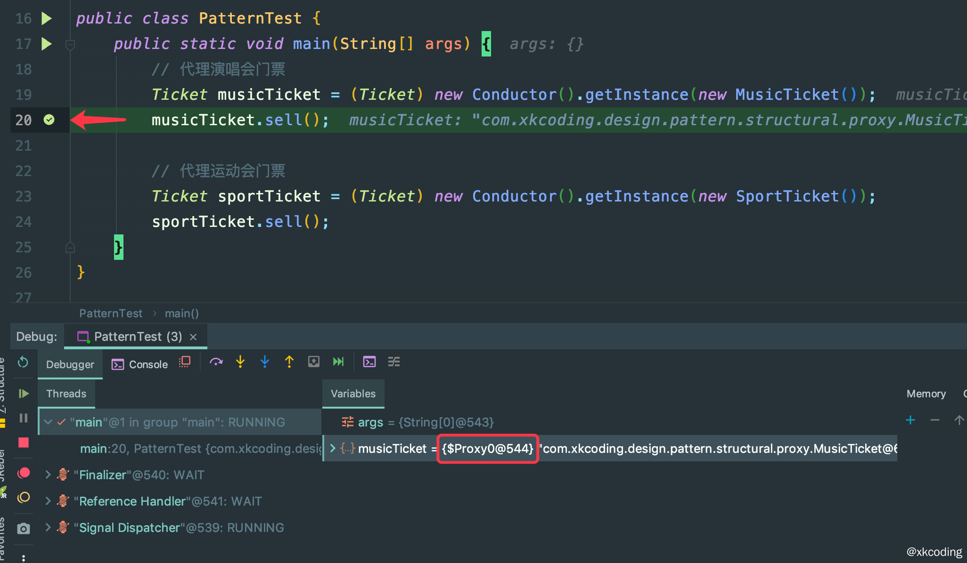Run PatternTest class via line 16 gutter
Image resolution: width=967 pixels, height=563 pixels.
point(46,18)
